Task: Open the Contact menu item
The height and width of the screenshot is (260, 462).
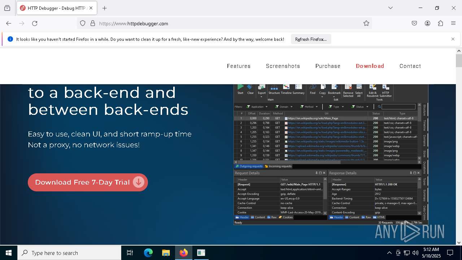Action: (410, 66)
